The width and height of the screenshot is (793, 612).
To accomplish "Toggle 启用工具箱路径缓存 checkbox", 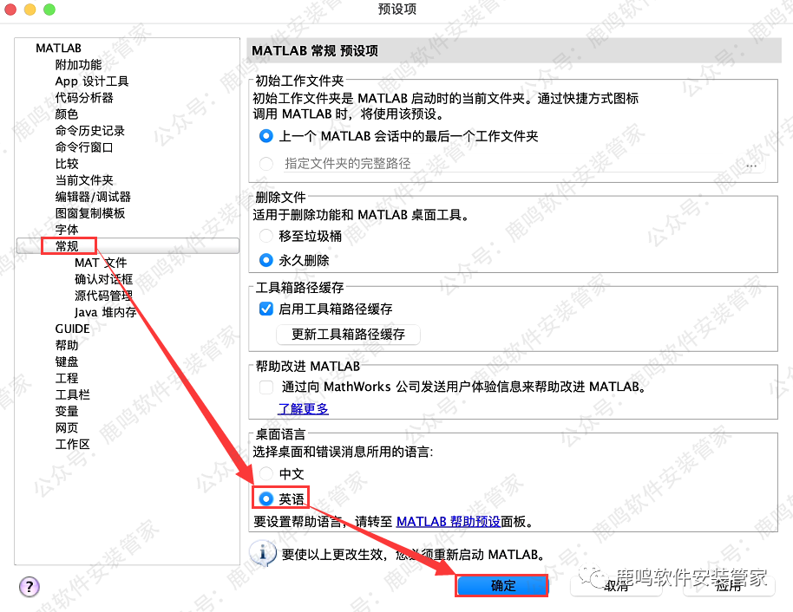I will [x=267, y=309].
